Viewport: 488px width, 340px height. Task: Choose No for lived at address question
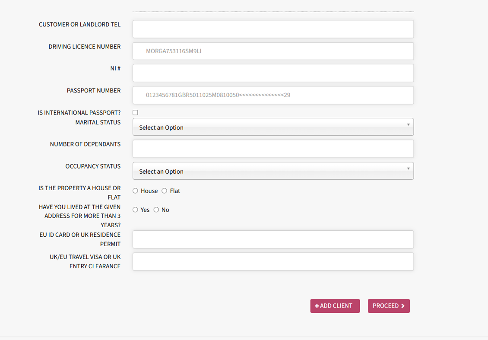coord(156,210)
